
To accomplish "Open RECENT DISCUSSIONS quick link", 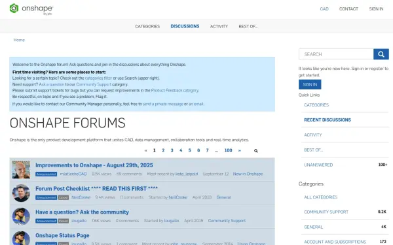I will pyautogui.click(x=327, y=120).
